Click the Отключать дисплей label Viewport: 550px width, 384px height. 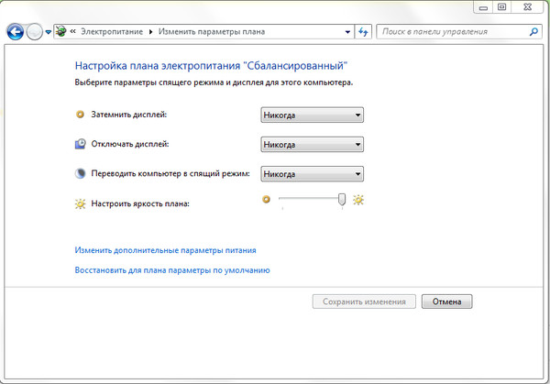click(130, 144)
